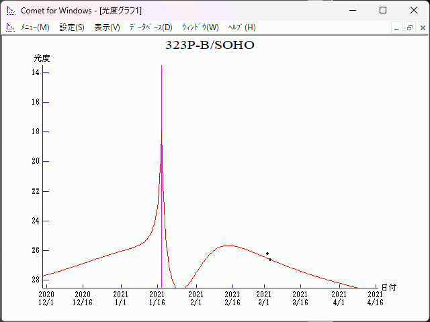Click the 2020 12/1 date label
Viewport: 430px width, 322px height.
point(46,299)
